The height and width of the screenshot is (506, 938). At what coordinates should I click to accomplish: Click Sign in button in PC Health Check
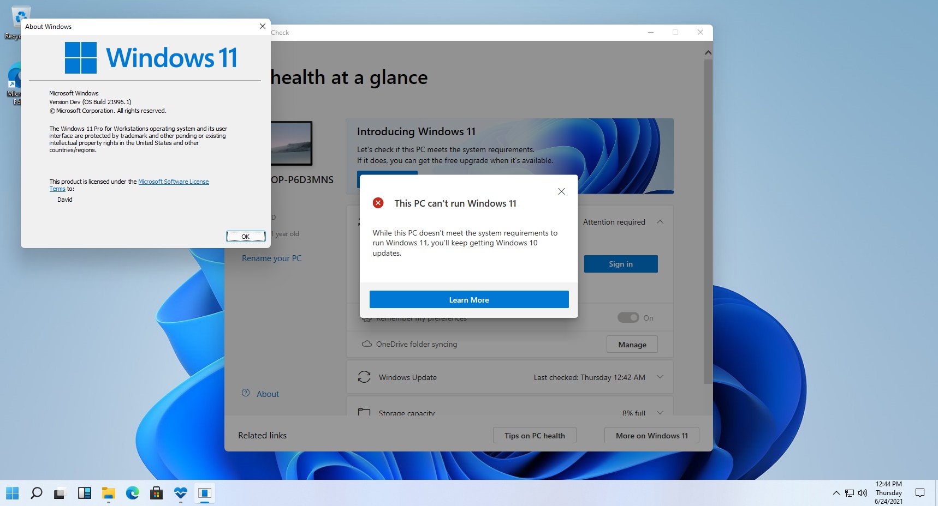(621, 264)
